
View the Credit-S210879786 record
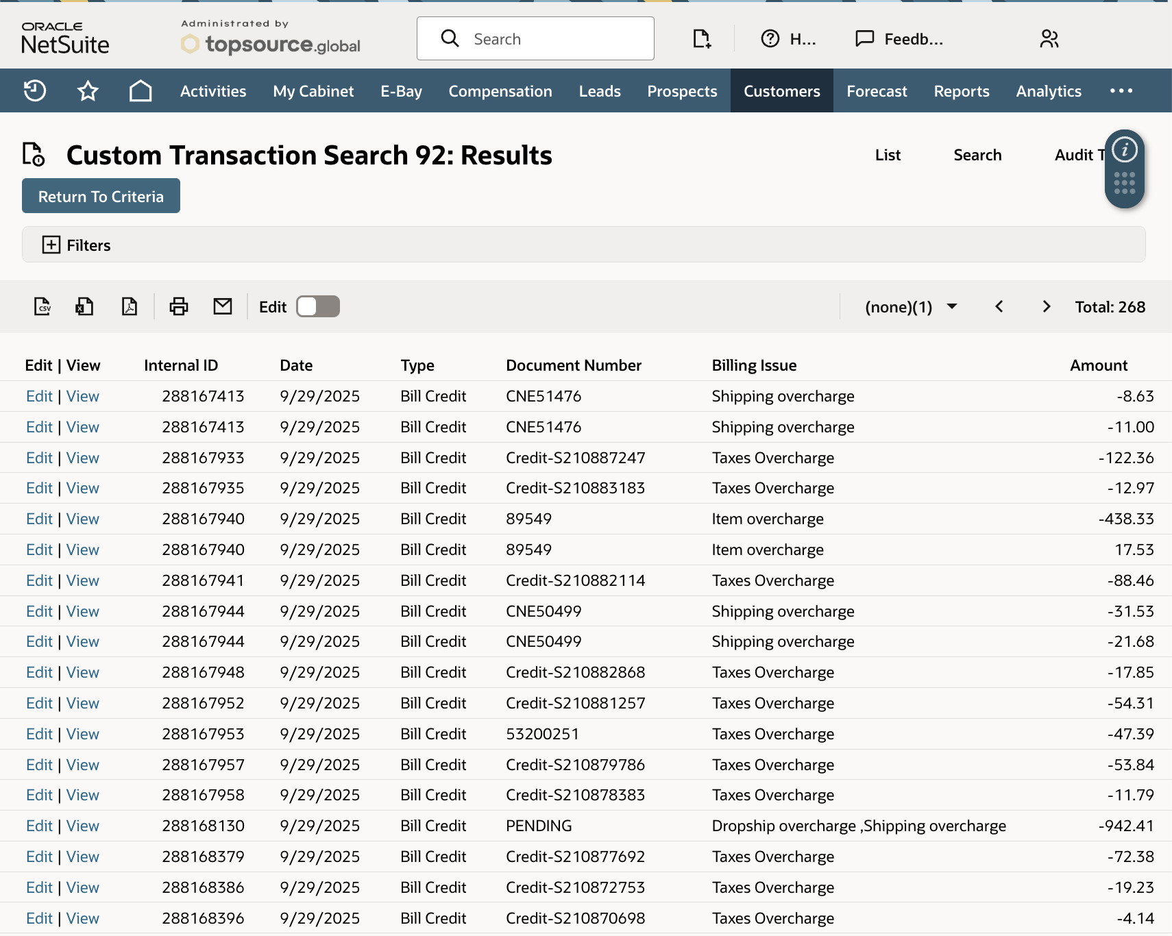click(83, 765)
